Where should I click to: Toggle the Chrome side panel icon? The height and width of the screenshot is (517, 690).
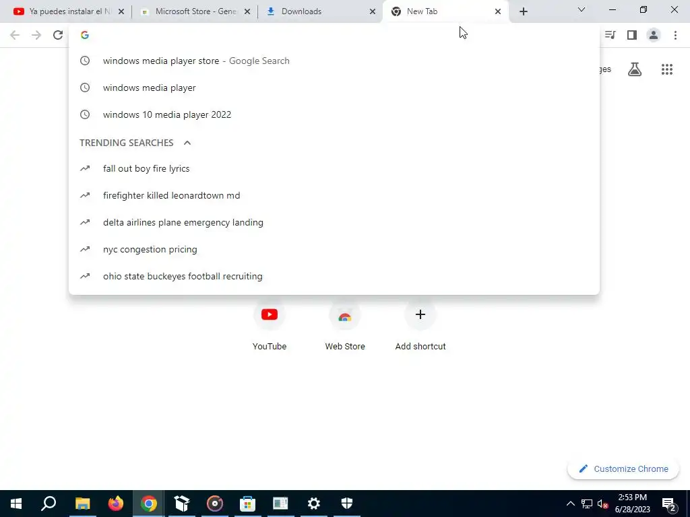632,35
